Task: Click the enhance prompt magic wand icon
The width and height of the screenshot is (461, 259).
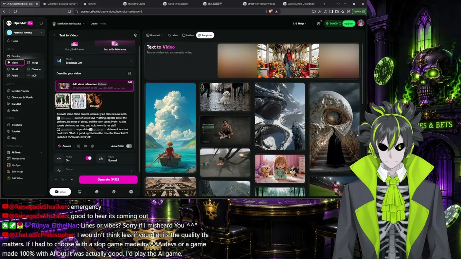Action: coord(85,146)
